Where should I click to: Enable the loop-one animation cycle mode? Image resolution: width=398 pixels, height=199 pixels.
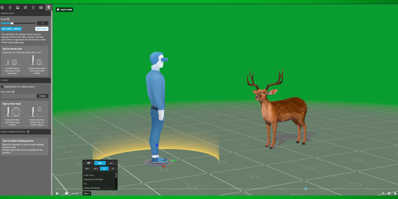click(x=100, y=163)
